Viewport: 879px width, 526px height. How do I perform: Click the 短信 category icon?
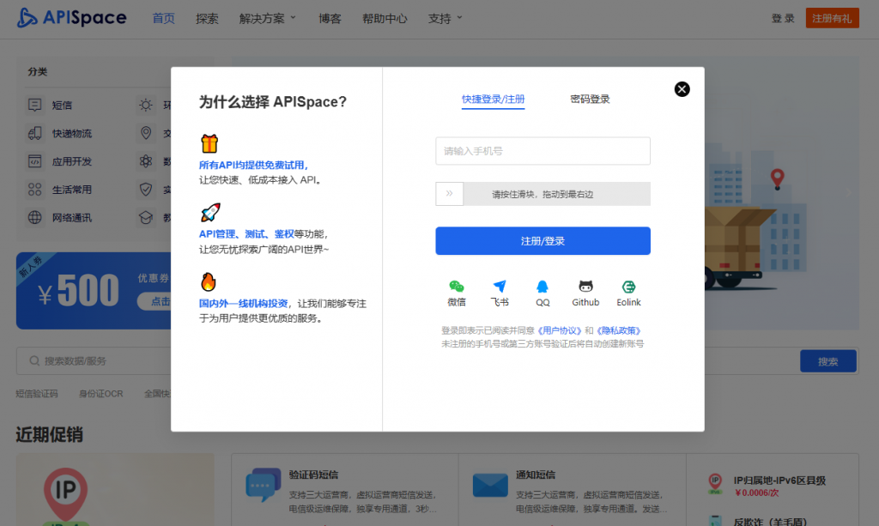tap(34, 105)
